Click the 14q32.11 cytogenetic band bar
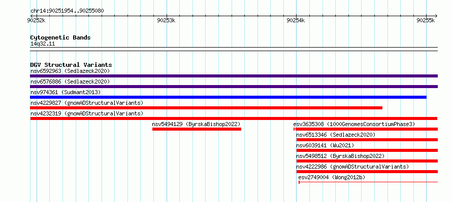This screenshot has width=452, height=202. pyautogui.click(x=234, y=49)
